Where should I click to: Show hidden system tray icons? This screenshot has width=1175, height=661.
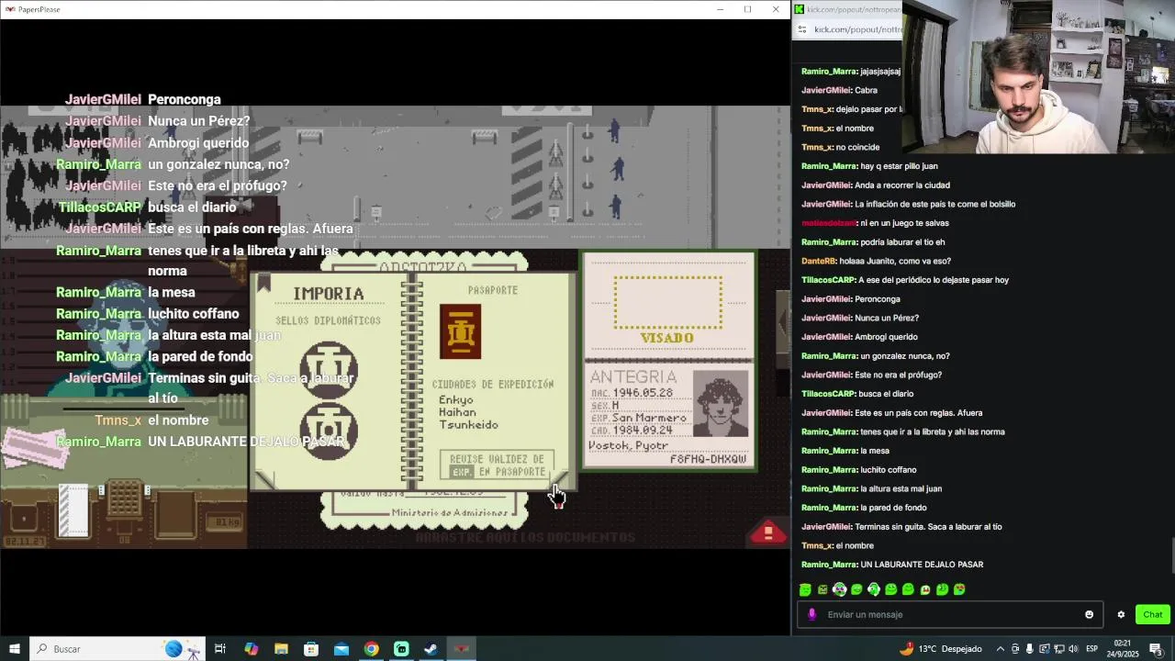[x=1001, y=649]
